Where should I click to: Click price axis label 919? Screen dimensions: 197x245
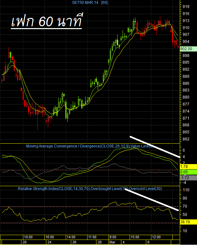pos(186,7)
